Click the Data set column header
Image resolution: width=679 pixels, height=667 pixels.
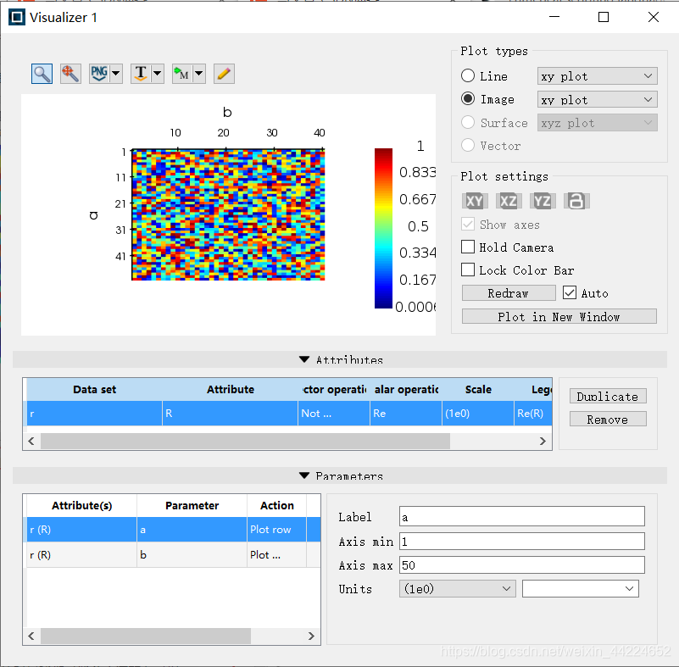(94, 390)
